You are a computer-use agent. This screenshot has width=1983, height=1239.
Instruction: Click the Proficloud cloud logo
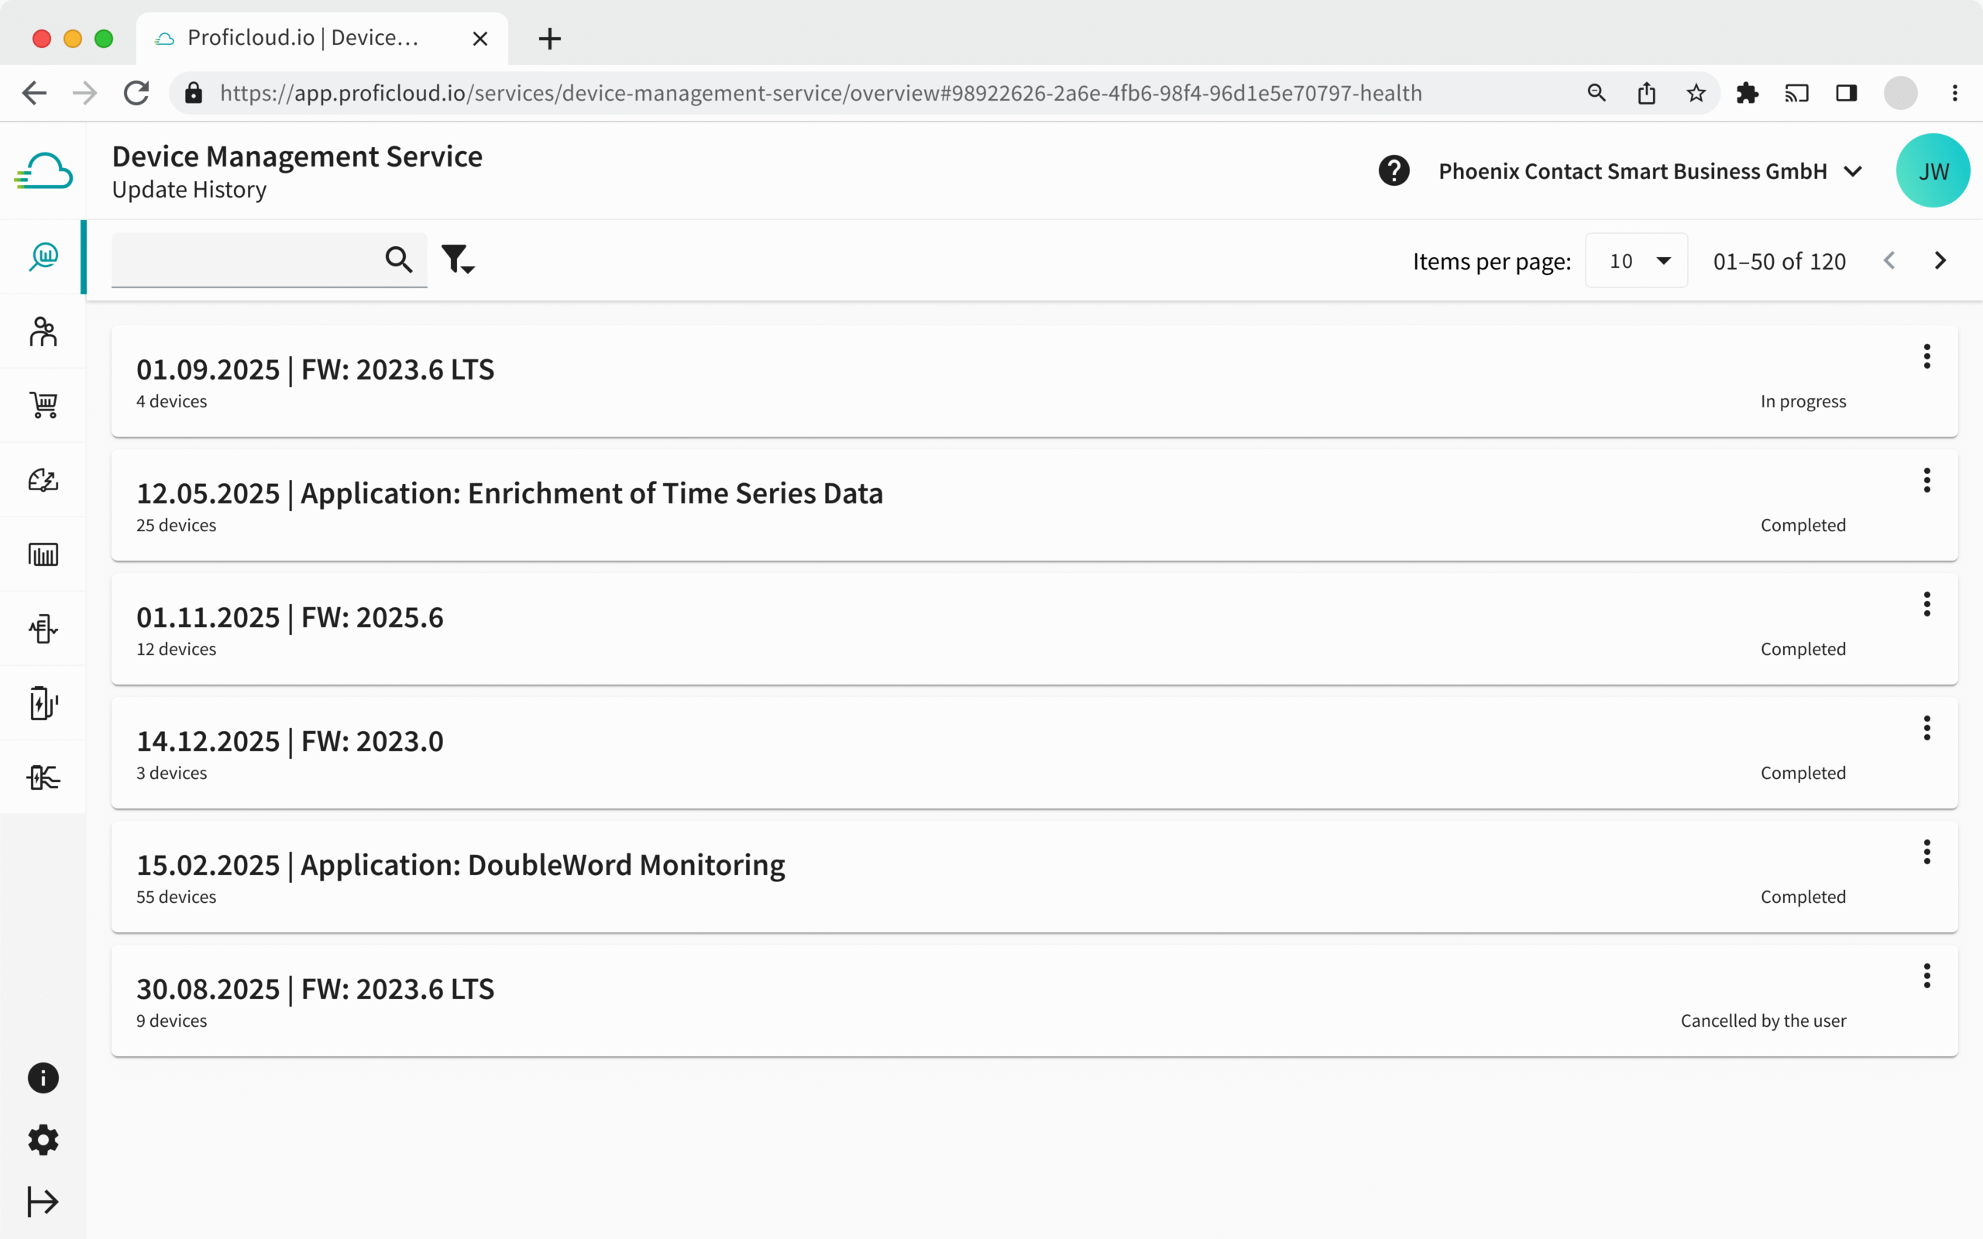tap(43, 171)
